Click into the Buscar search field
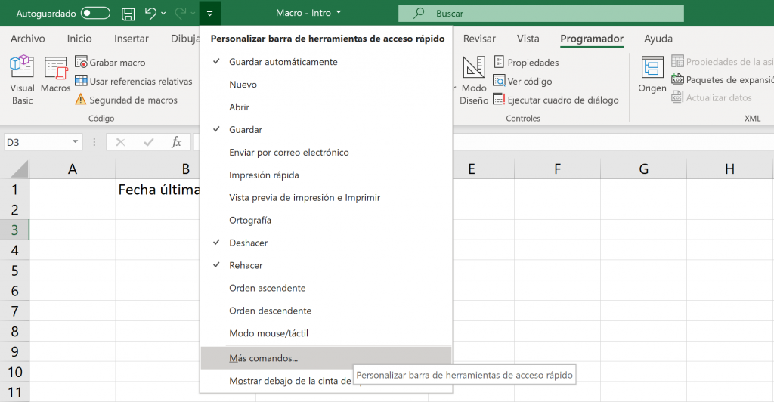Image resolution: width=774 pixels, height=402 pixels. (541, 14)
